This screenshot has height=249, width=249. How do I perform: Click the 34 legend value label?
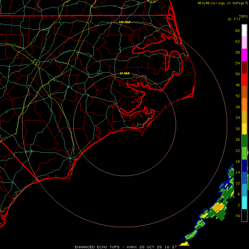point(238,118)
